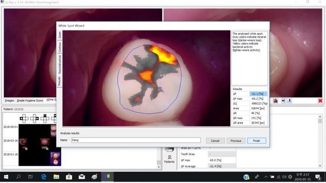Click the Previous button
This screenshot has width=326, height=183.
236,141
